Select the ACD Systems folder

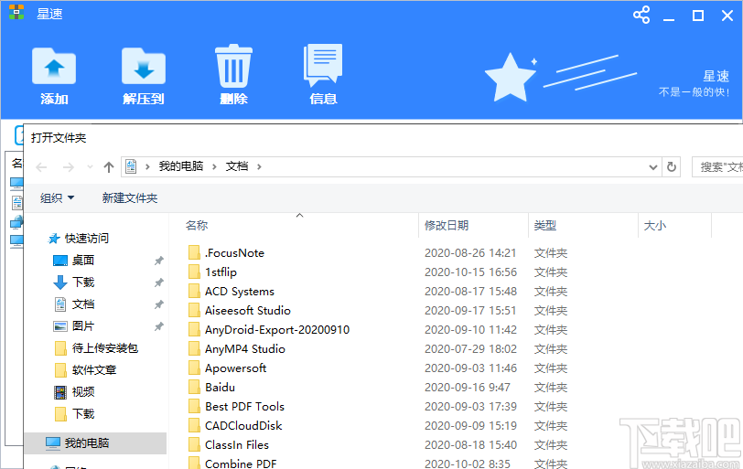[240, 291]
